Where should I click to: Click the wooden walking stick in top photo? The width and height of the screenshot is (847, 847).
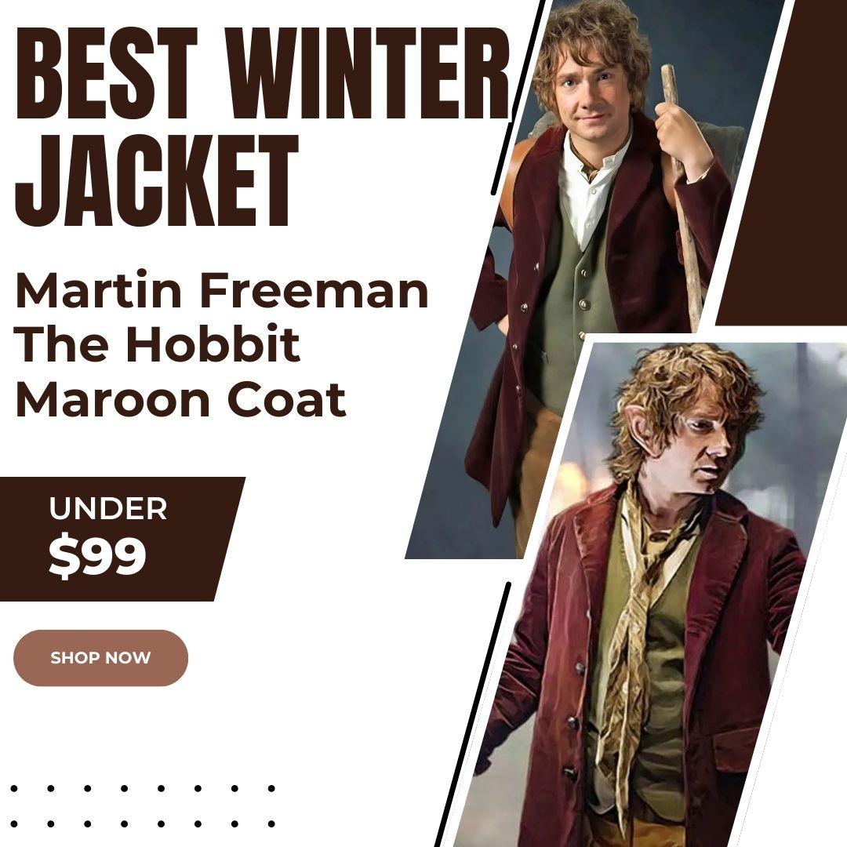click(683, 194)
